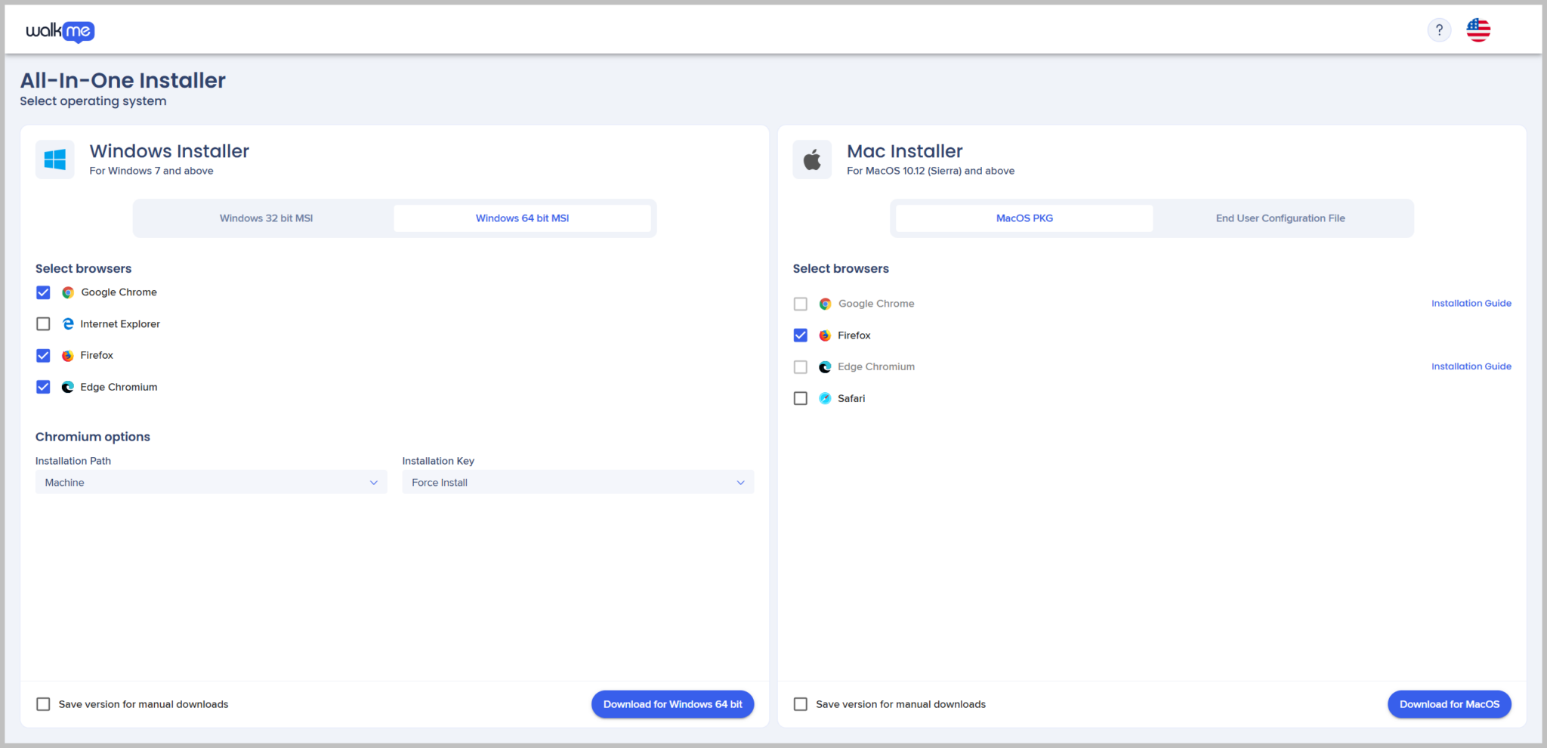Select the End User Configuration File tab

click(1280, 218)
